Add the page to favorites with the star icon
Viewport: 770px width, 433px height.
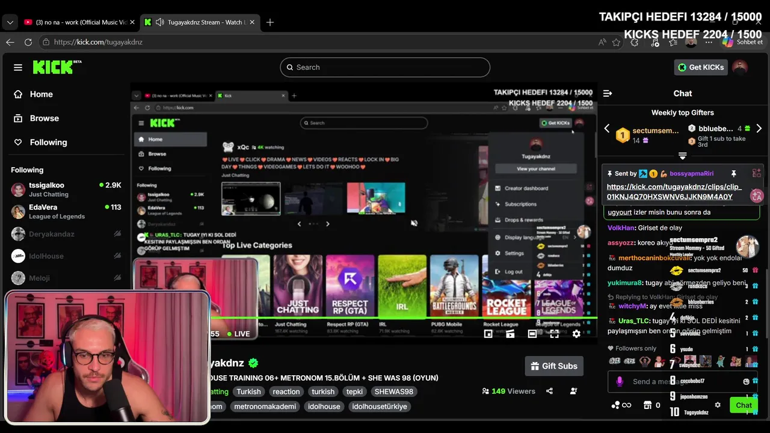616,42
